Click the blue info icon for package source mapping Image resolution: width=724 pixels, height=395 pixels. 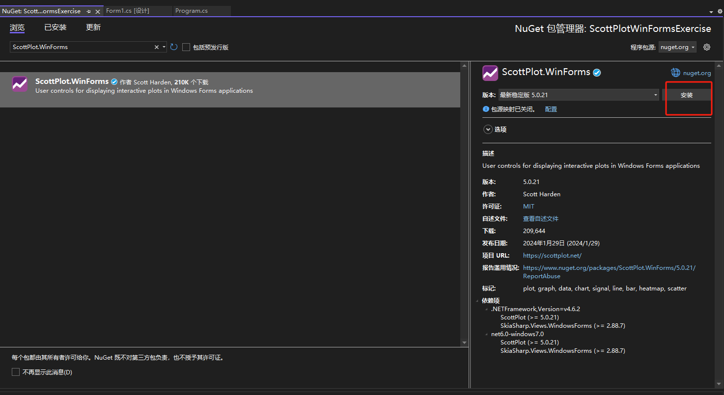(x=486, y=109)
